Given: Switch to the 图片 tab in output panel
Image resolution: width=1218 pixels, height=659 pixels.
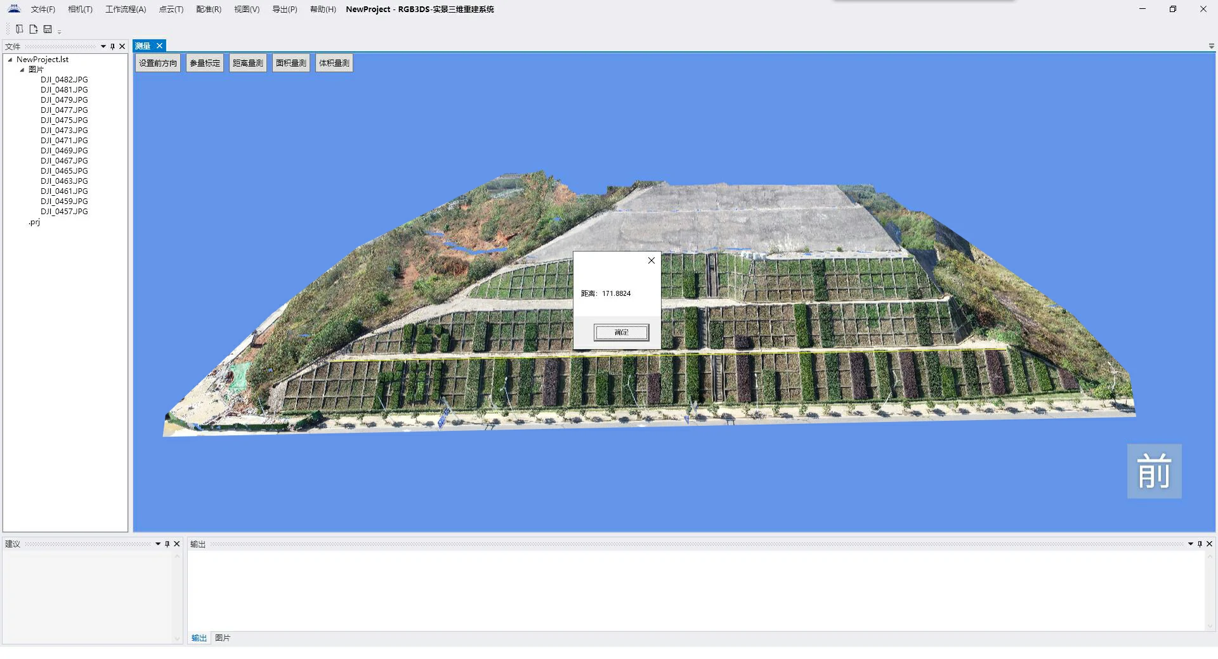Looking at the screenshot, I should (x=223, y=638).
